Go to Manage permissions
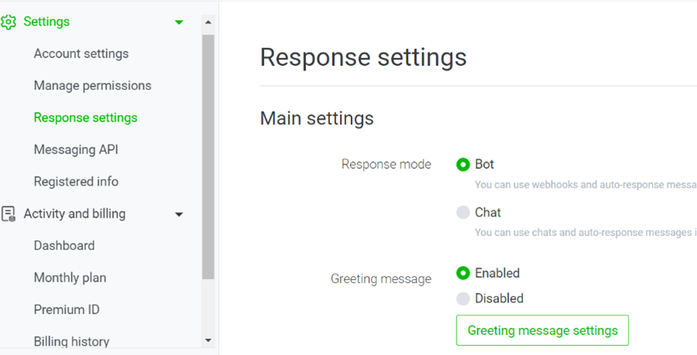697x355 pixels. click(x=92, y=85)
